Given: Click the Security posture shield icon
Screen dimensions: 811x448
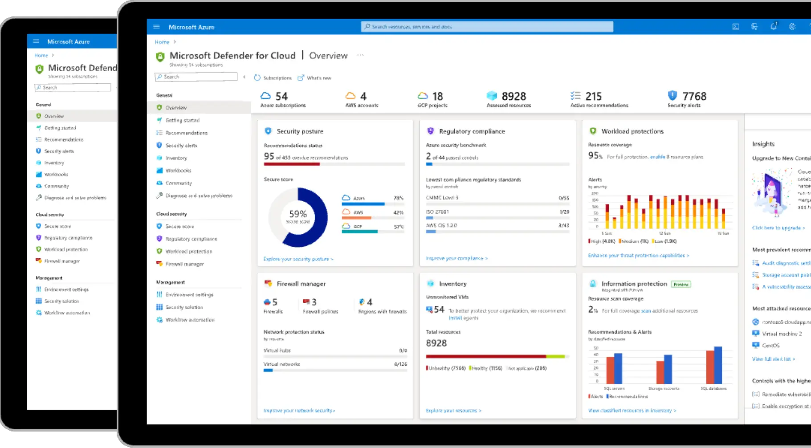Looking at the screenshot, I should (x=268, y=131).
